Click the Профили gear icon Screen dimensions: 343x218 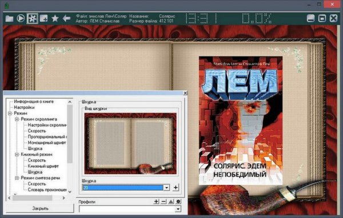coord(178,201)
